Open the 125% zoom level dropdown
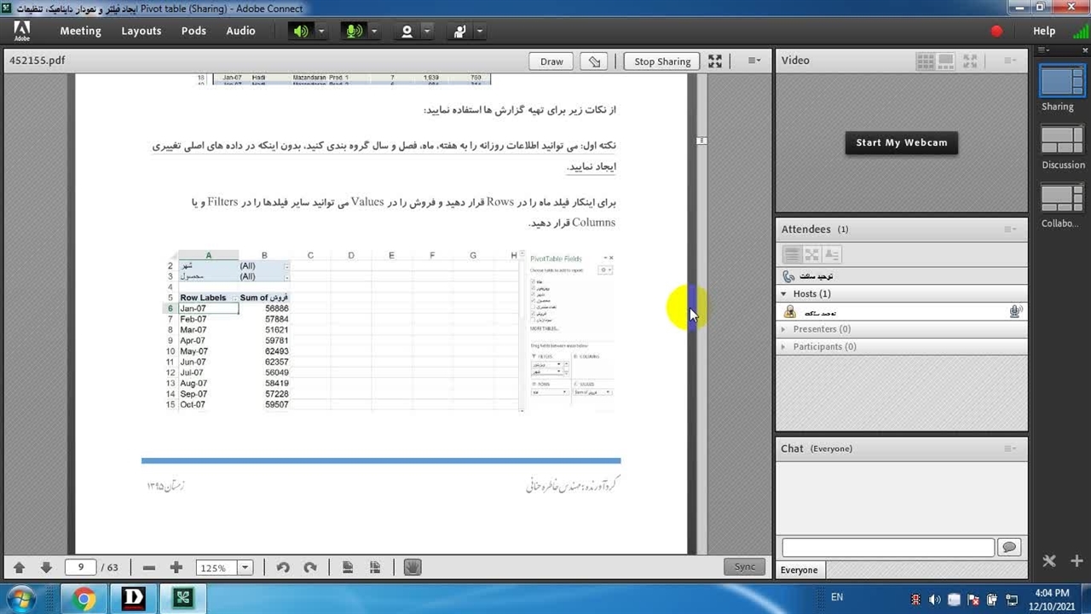Image resolution: width=1091 pixels, height=614 pixels. pos(245,567)
